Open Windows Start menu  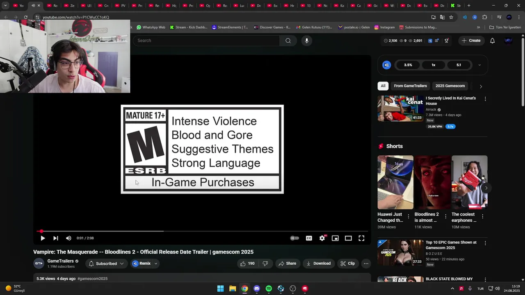coord(221,288)
